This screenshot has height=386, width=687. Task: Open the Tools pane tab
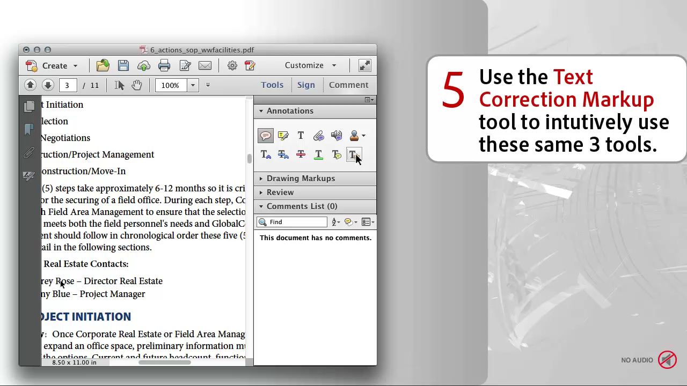tap(272, 85)
